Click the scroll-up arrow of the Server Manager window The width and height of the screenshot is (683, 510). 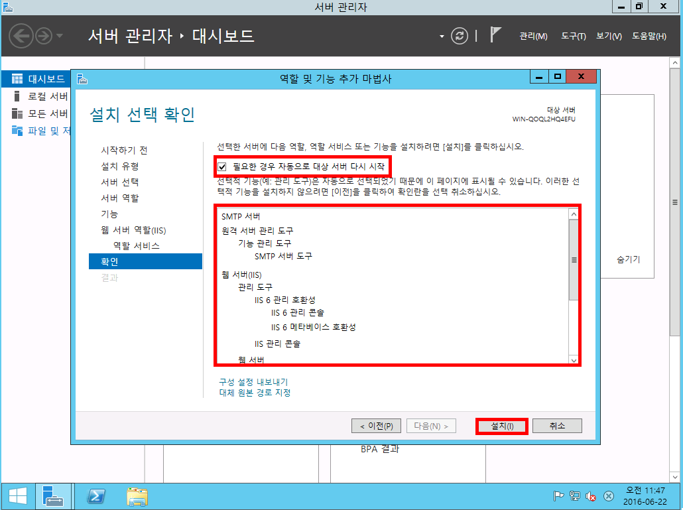tap(675, 63)
